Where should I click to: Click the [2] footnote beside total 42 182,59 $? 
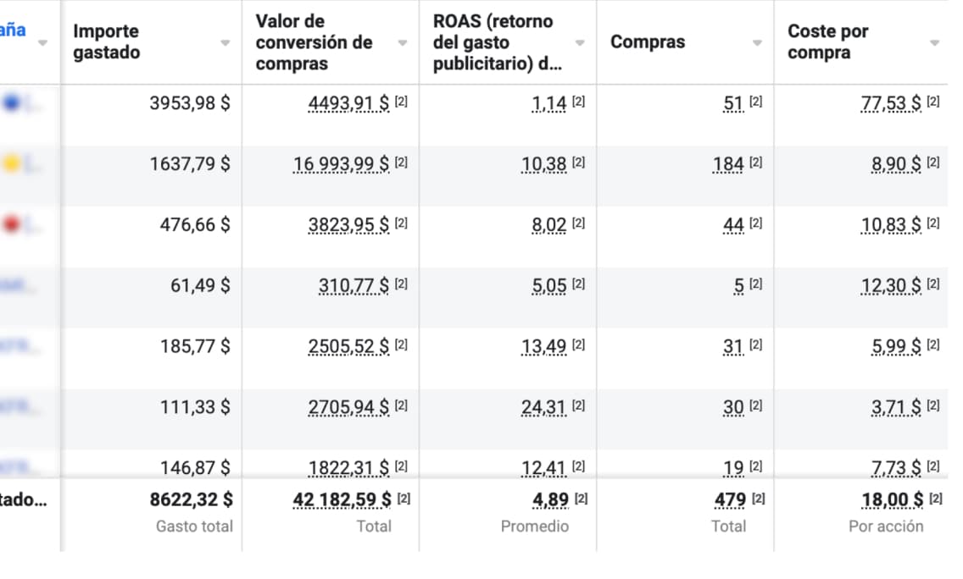(x=404, y=499)
